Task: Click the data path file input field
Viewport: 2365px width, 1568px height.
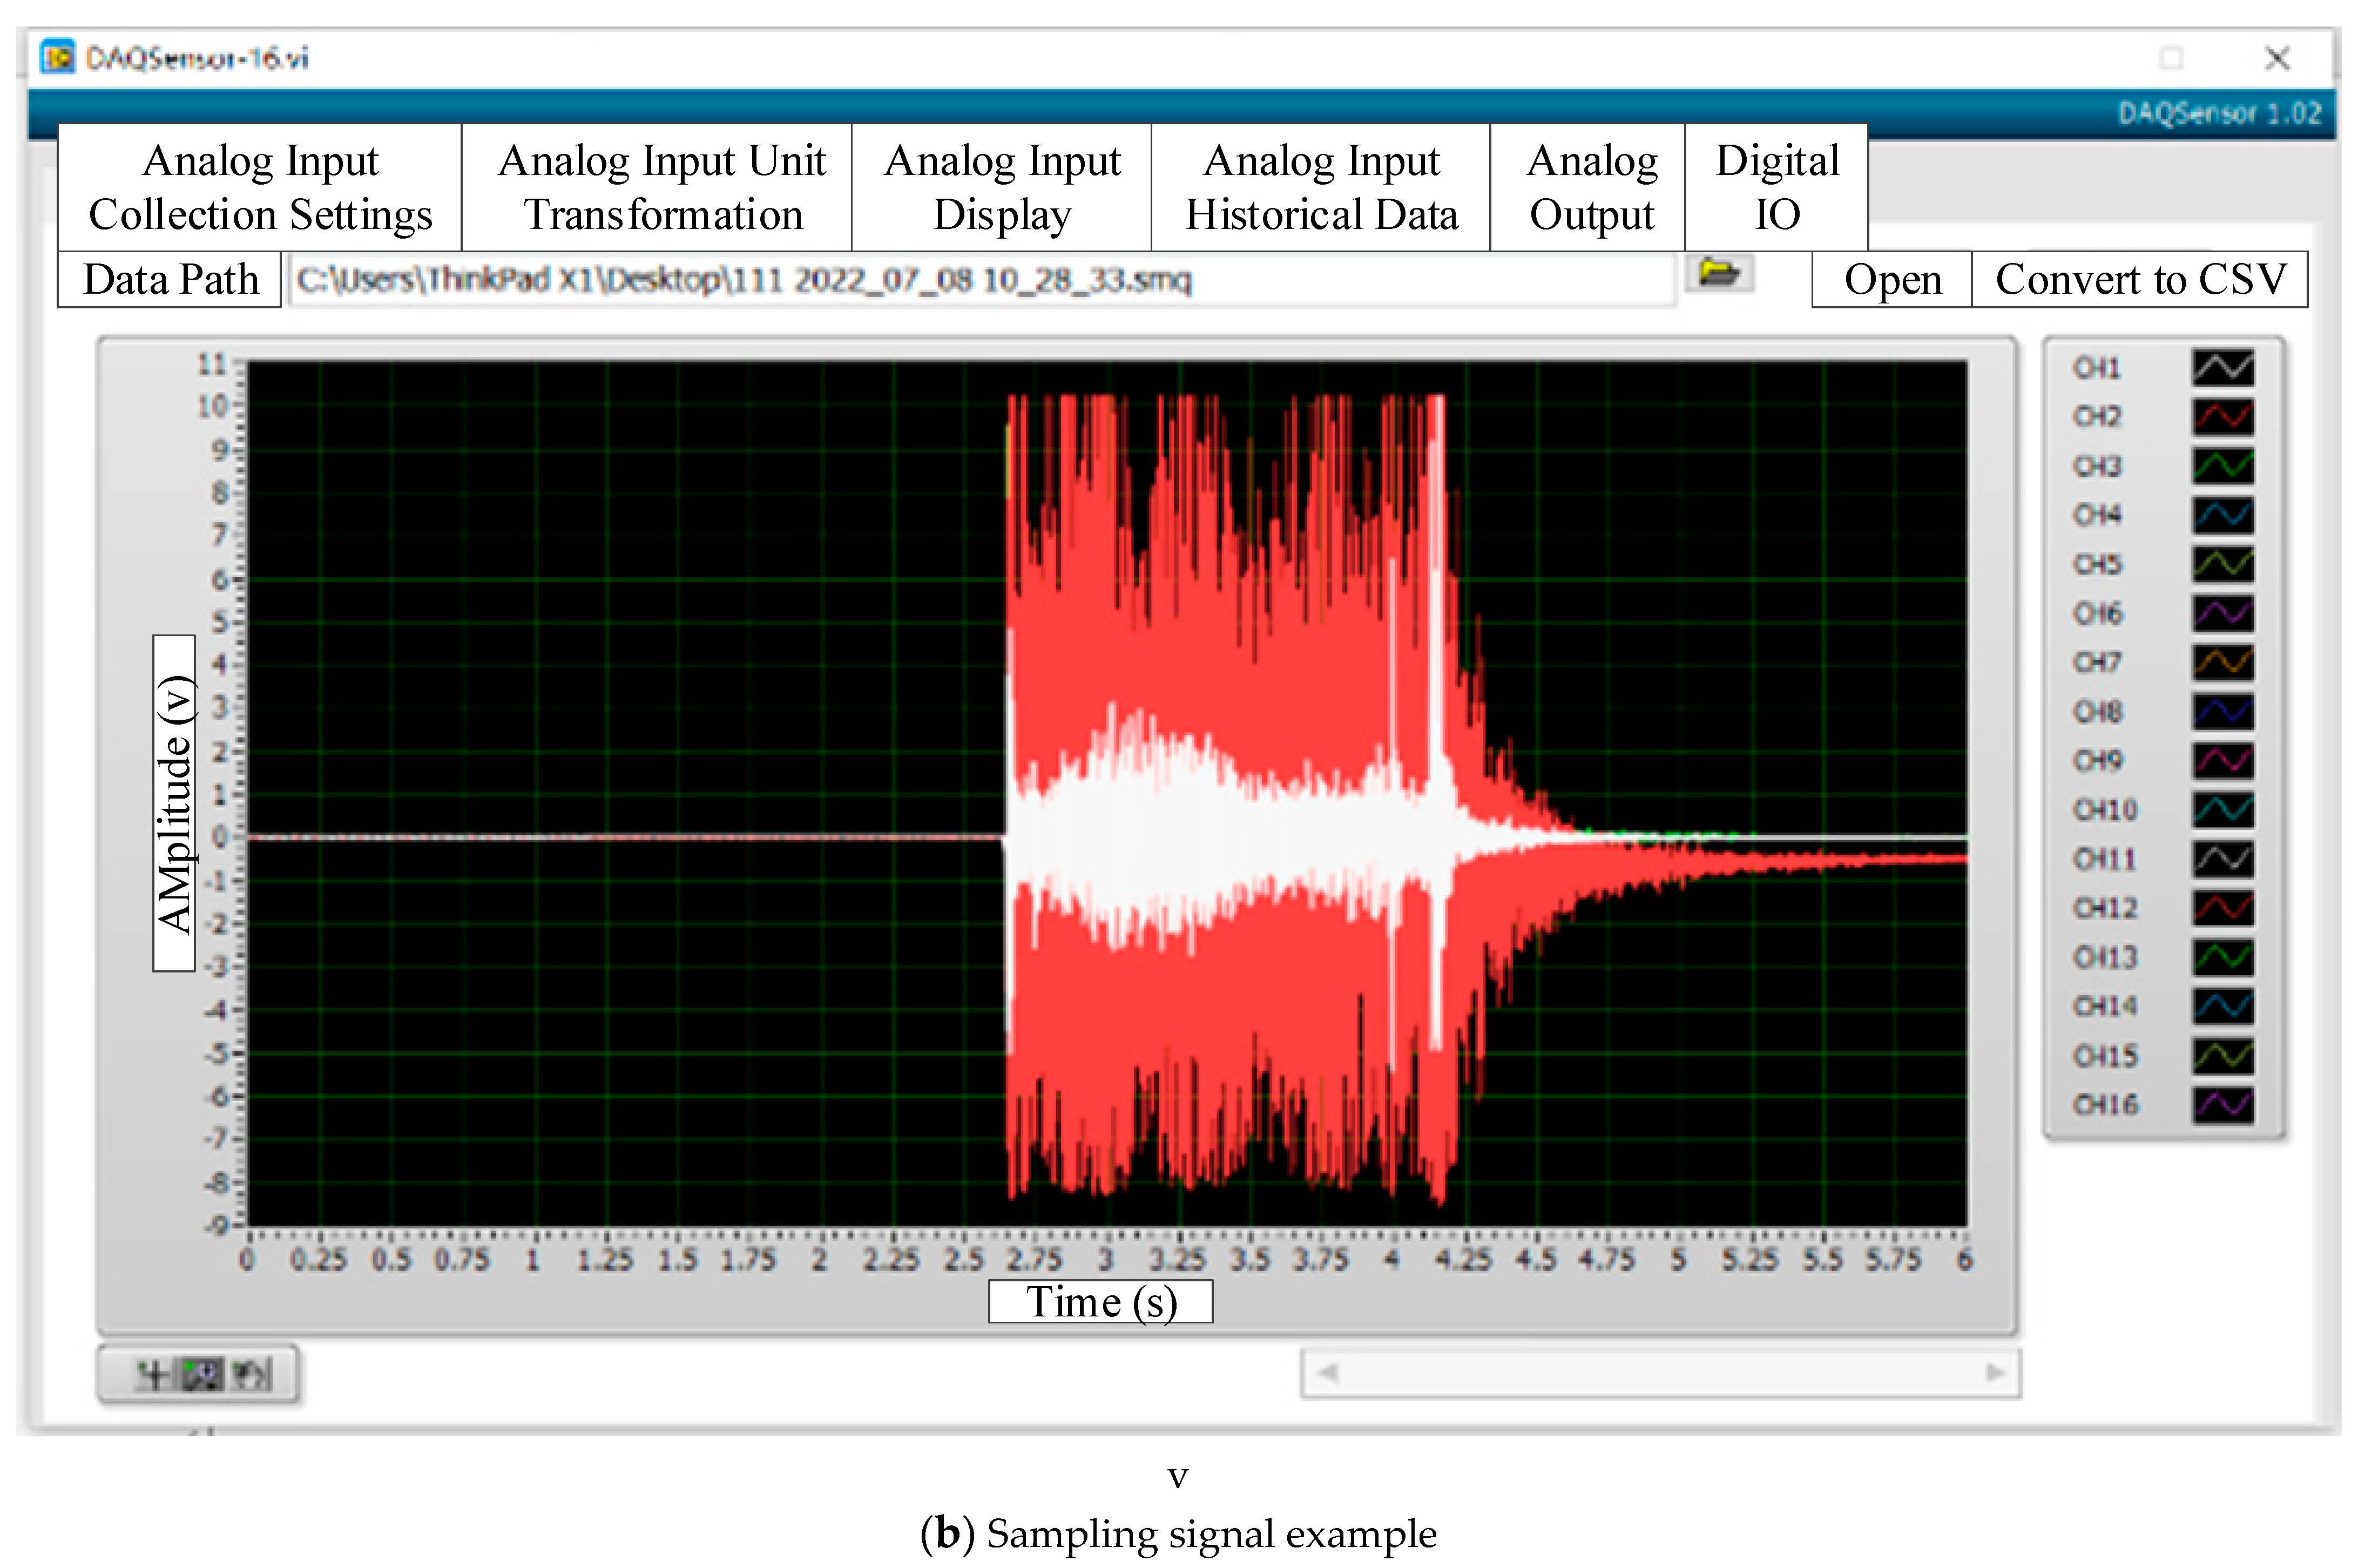Action: (980, 280)
